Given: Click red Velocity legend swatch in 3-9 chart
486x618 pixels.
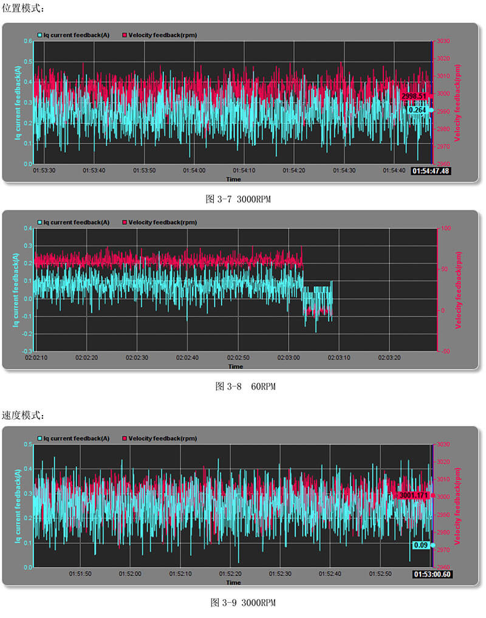Looking at the screenshot, I should tap(125, 439).
